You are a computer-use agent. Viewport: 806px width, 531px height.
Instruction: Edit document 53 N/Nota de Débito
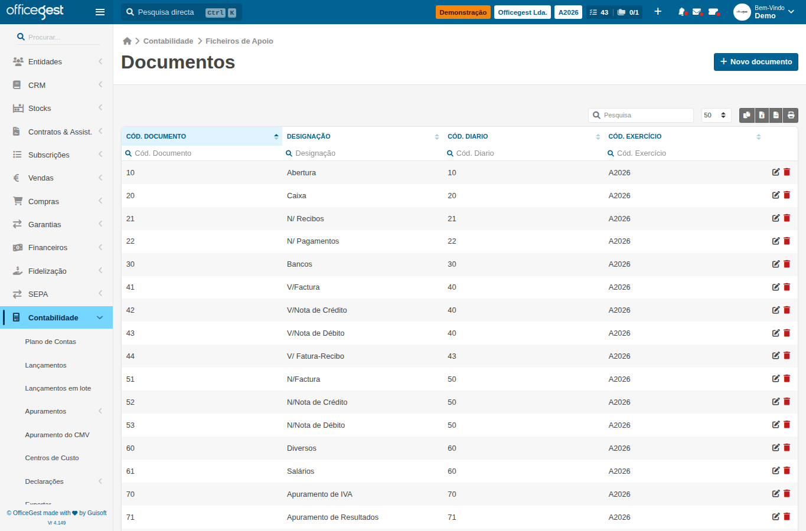pyautogui.click(x=776, y=425)
